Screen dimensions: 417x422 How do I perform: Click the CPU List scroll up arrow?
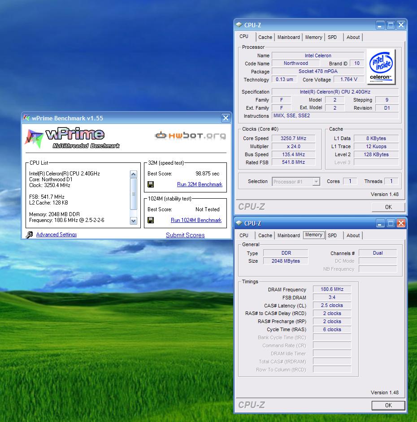click(x=134, y=175)
